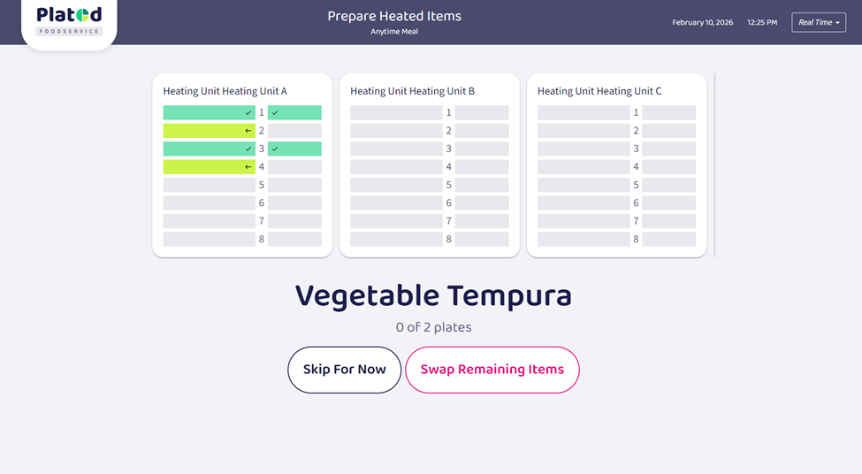Click vertical scrollbar beside Heating Unit C
This screenshot has width=862, height=474.
tap(714, 165)
